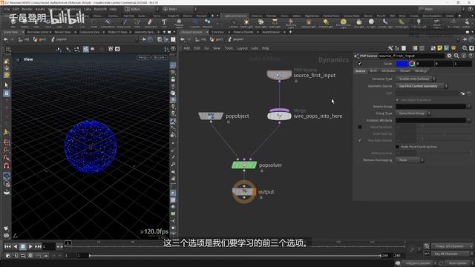Open the Remove Overlapping dropdown
This screenshot has width=475, height=267.
pos(410,160)
